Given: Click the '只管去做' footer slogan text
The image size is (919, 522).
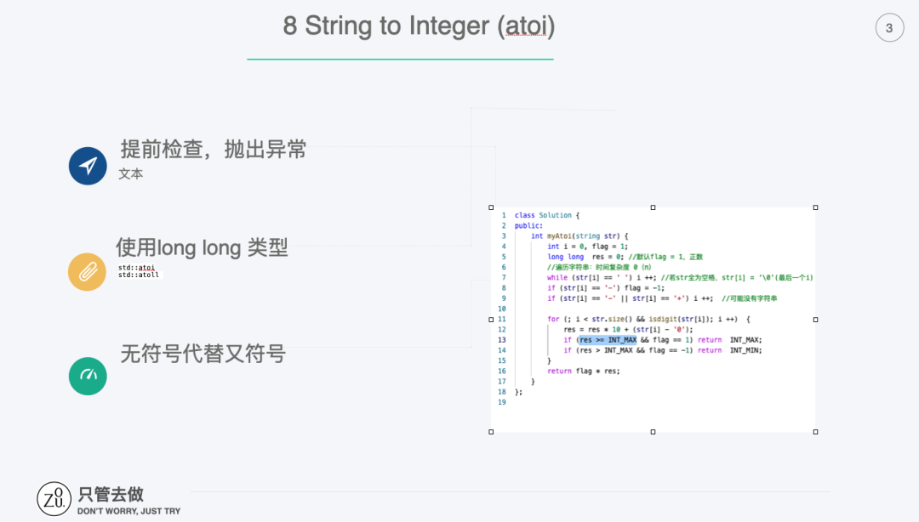Looking at the screenshot, I should pyautogui.click(x=111, y=495).
